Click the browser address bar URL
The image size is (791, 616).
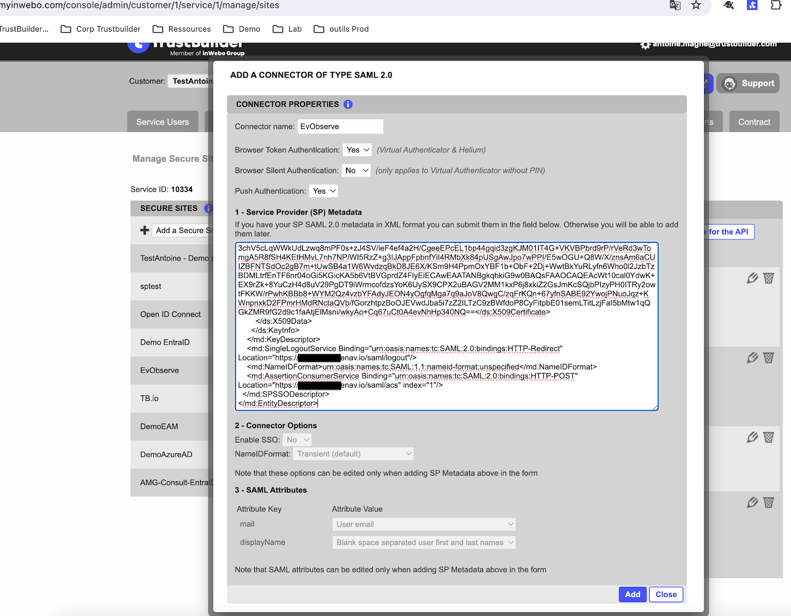(x=140, y=5)
